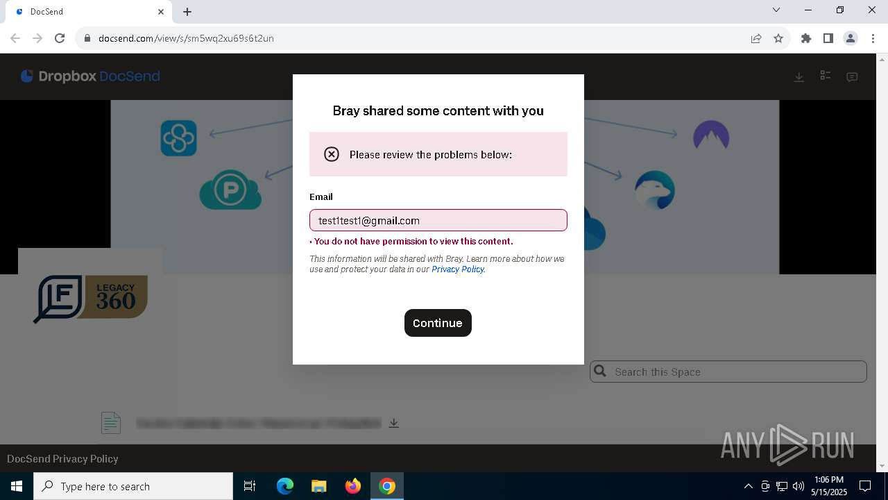Click the search magnifier in Search this Space
This screenshot has height=500, width=888.
click(x=601, y=372)
